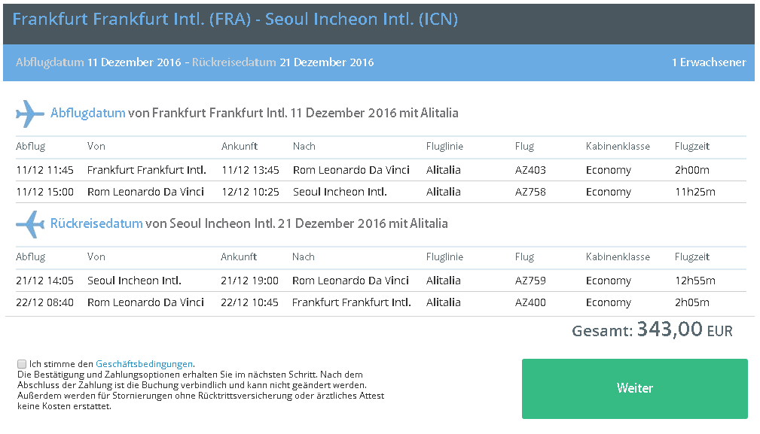Click the Gesamt 343,00 EUR total price
Image resolution: width=760 pixels, height=434 pixels.
click(x=652, y=330)
